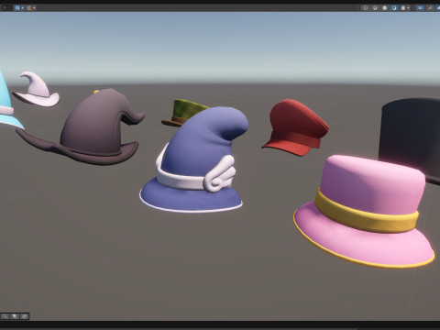Select the pink bucket hat with yellow band
This screenshot has height=330, width=440.
pyautogui.click(x=364, y=211)
